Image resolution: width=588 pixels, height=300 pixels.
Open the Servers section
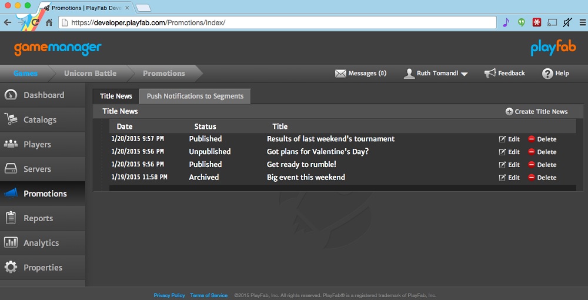42,169
